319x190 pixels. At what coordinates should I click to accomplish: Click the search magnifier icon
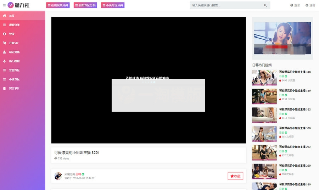[x=265, y=5]
